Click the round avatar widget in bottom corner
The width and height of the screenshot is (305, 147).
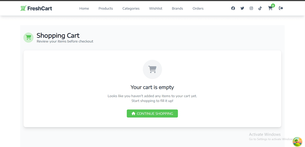coord(297,142)
